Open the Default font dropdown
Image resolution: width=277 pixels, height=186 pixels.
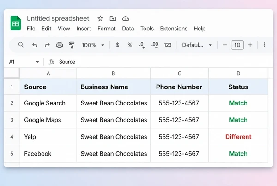tap(197, 45)
